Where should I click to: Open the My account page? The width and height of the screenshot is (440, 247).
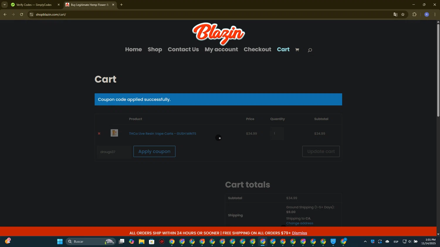221,49
